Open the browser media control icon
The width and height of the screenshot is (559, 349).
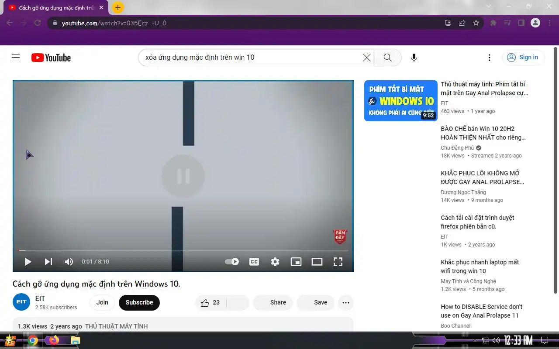(x=507, y=23)
